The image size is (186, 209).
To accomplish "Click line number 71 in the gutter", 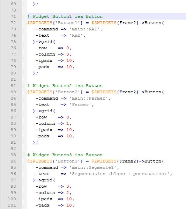I will click(x=13, y=16).
